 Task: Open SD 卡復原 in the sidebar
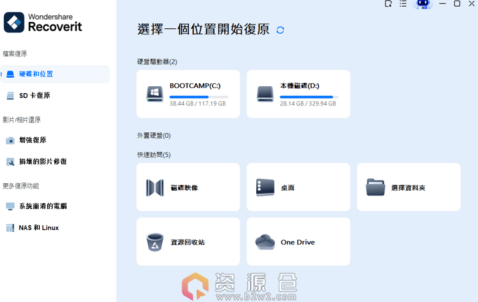pyautogui.click(x=35, y=96)
